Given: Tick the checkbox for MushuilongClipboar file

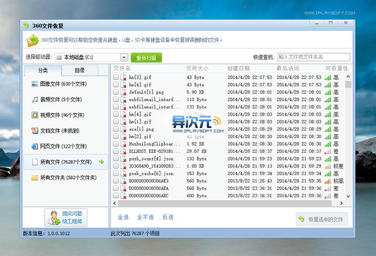Looking at the screenshot, I should tap(116, 144).
